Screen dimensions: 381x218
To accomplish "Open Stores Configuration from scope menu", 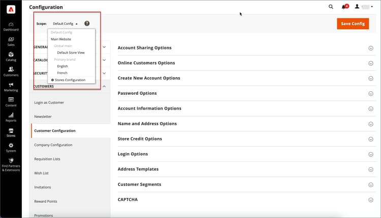I will [x=68, y=80].
